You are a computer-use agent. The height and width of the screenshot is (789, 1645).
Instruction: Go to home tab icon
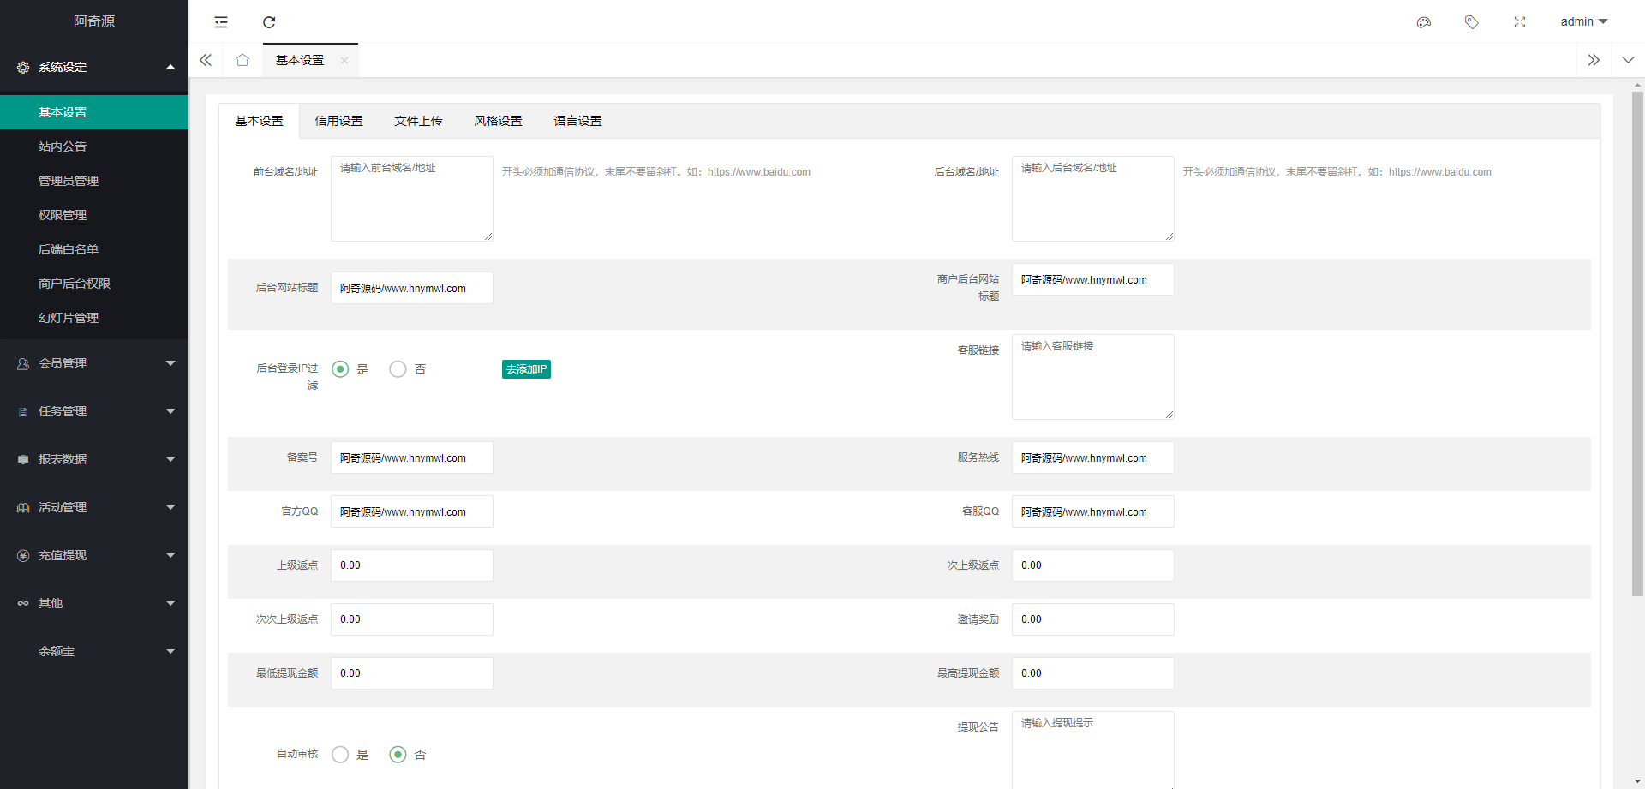pyautogui.click(x=242, y=60)
